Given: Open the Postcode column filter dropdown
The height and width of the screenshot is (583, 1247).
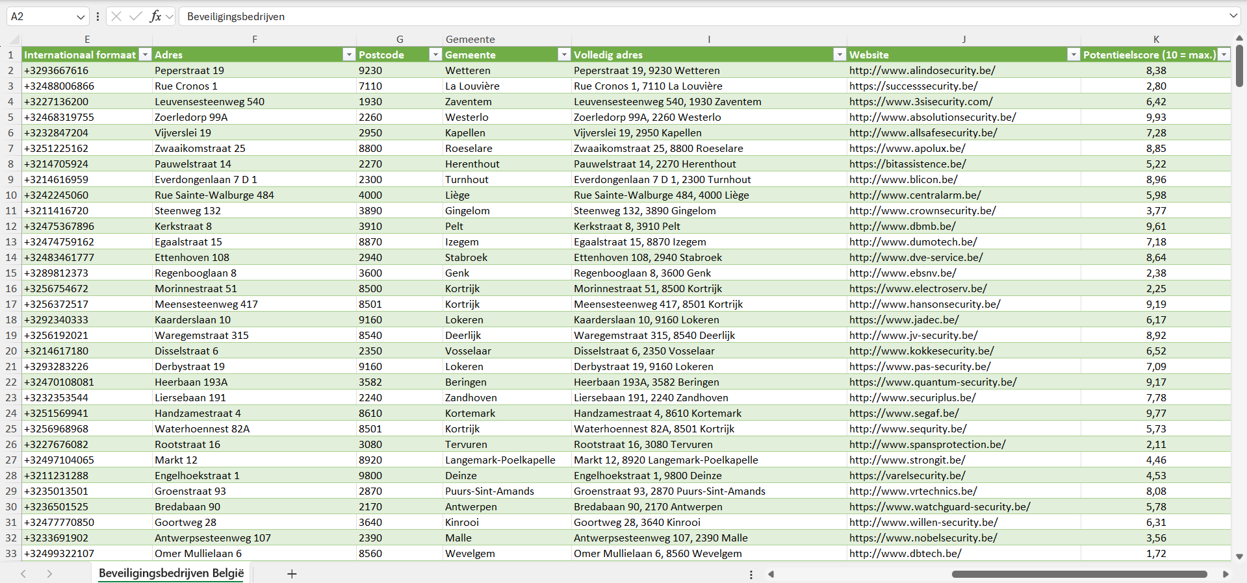Looking at the screenshot, I should [x=435, y=55].
